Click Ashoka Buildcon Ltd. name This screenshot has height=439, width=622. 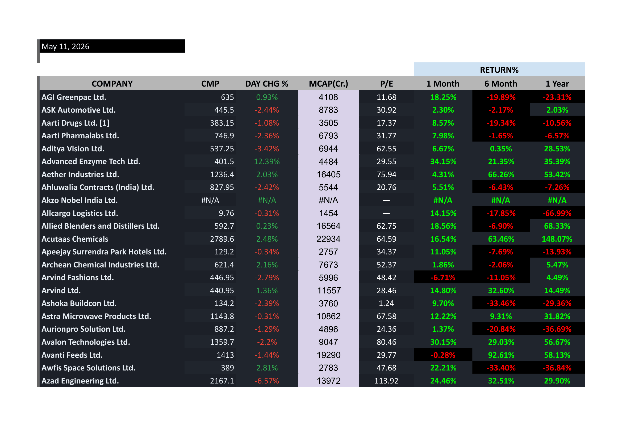79,303
